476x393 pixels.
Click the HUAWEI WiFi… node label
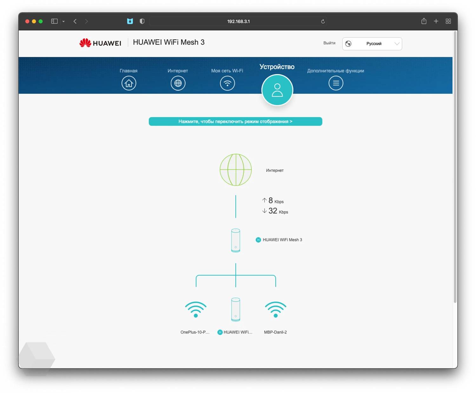click(238, 332)
